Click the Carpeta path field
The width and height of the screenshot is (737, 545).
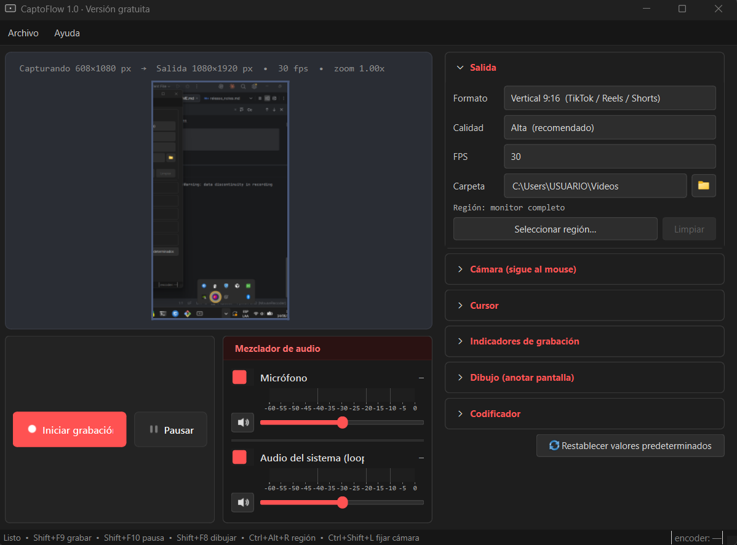point(595,186)
